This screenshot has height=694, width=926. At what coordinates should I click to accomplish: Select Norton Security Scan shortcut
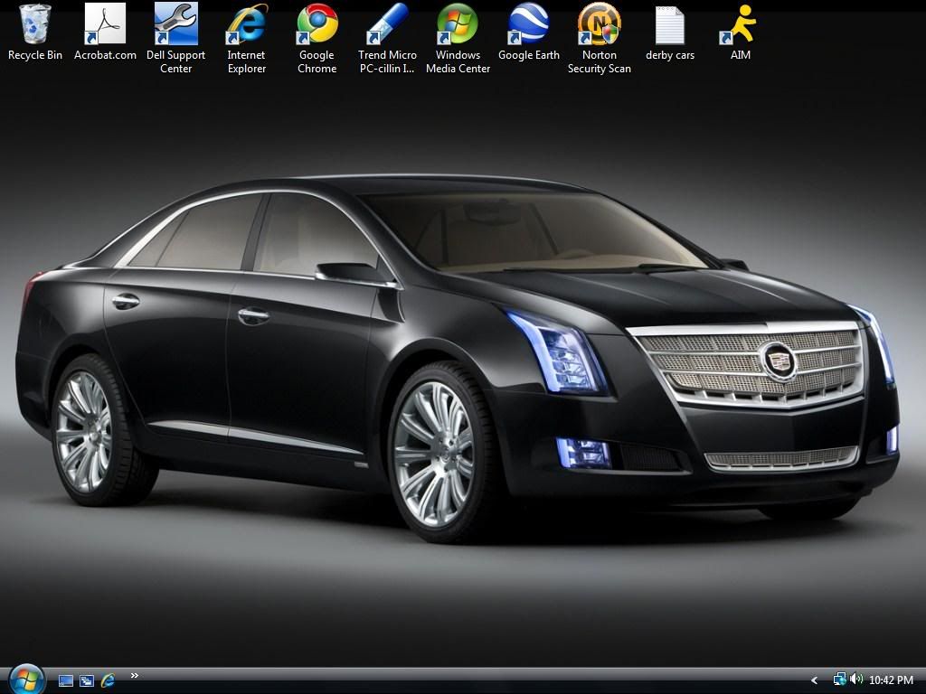[599, 24]
